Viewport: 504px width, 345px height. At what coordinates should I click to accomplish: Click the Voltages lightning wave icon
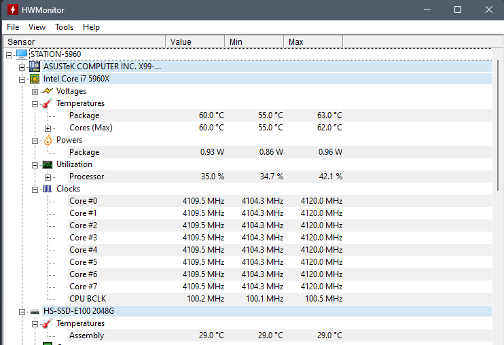[48, 91]
